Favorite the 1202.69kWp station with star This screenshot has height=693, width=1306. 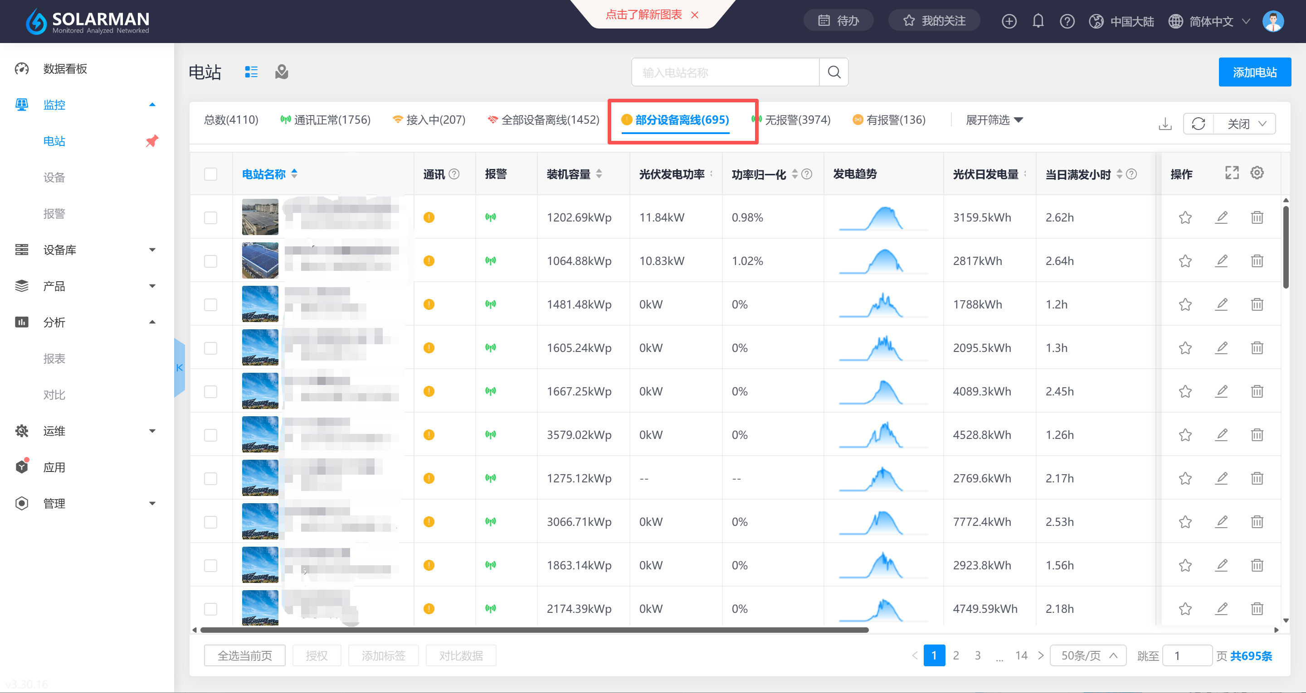click(1185, 217)
